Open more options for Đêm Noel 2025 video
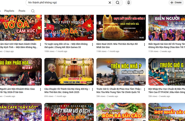 [144, 45]
